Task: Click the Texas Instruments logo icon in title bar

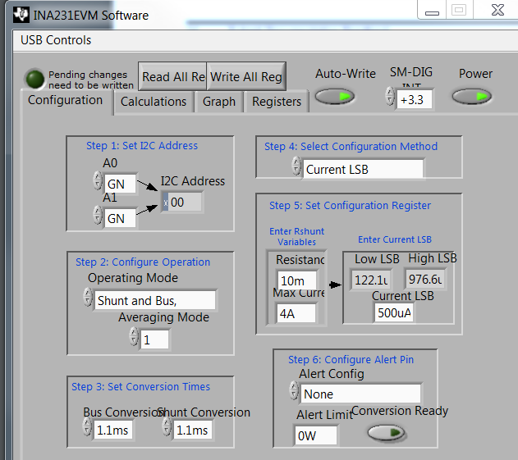Action: 21,15
